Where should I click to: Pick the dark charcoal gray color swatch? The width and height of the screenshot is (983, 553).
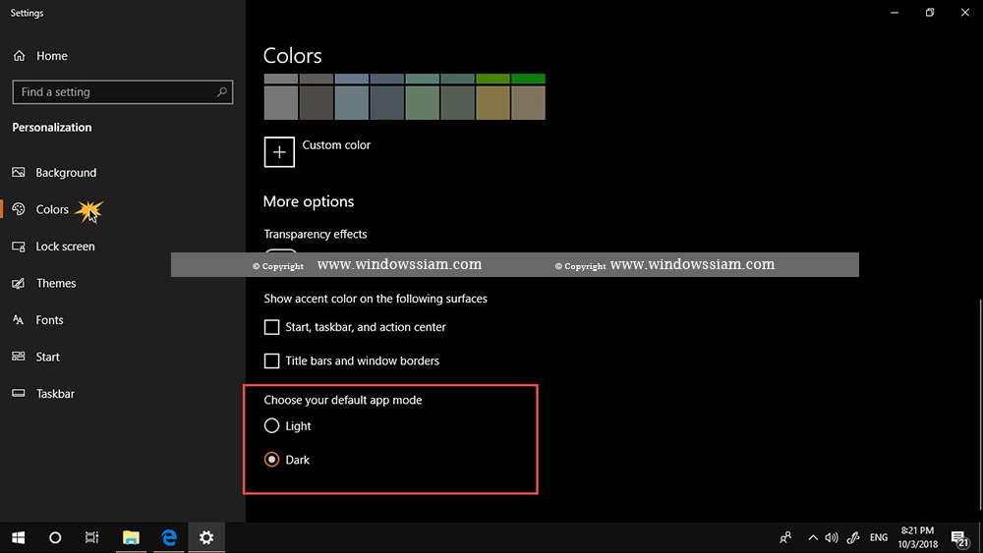[316, 103]
